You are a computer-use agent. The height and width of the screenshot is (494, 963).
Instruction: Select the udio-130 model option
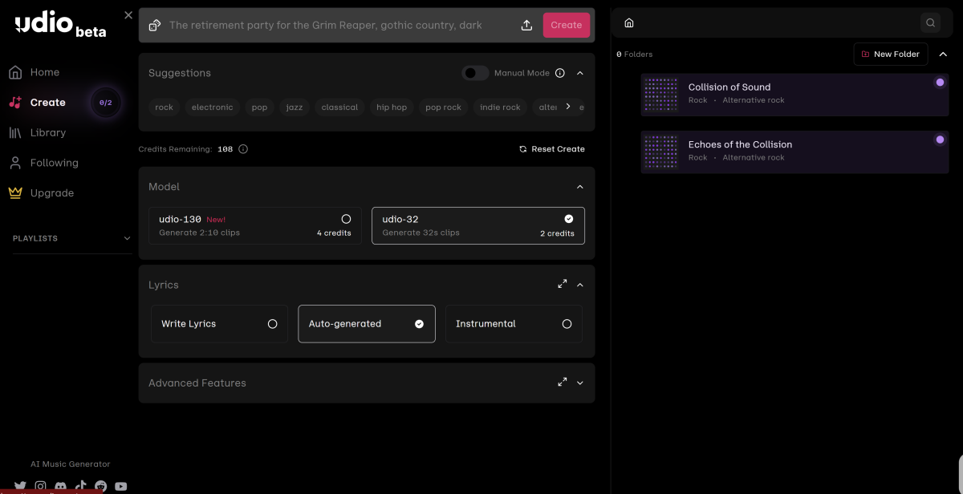click(254, 225)
